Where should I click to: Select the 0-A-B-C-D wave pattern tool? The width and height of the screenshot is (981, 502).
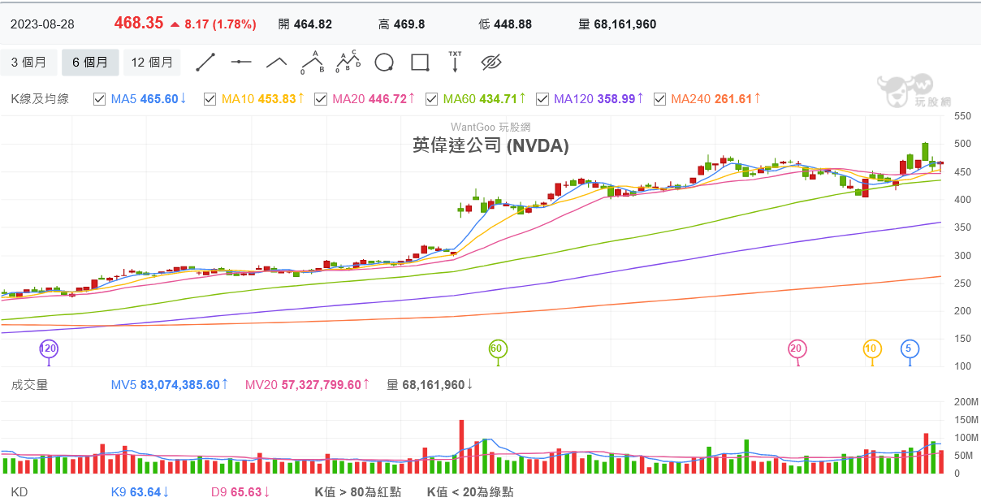[349, 62]
